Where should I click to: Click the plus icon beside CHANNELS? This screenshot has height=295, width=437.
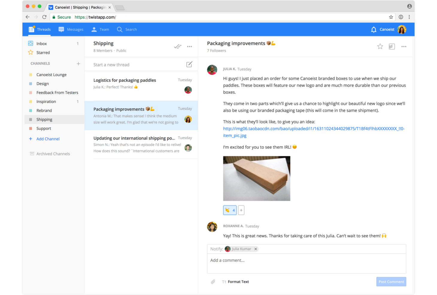pos(78,64)
